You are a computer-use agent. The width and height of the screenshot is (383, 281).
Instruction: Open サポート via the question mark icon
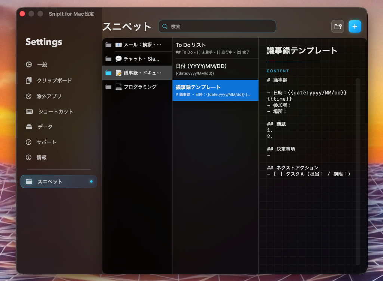click(x=29, y=142)
